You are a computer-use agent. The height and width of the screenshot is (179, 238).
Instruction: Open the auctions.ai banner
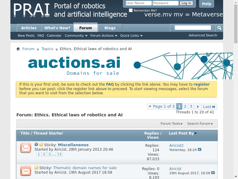coord(124,66)
